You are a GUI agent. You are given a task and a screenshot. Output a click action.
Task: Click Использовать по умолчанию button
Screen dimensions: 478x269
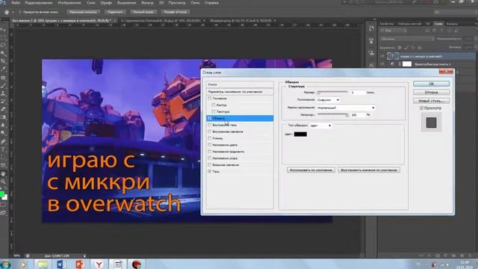point(311,170)
